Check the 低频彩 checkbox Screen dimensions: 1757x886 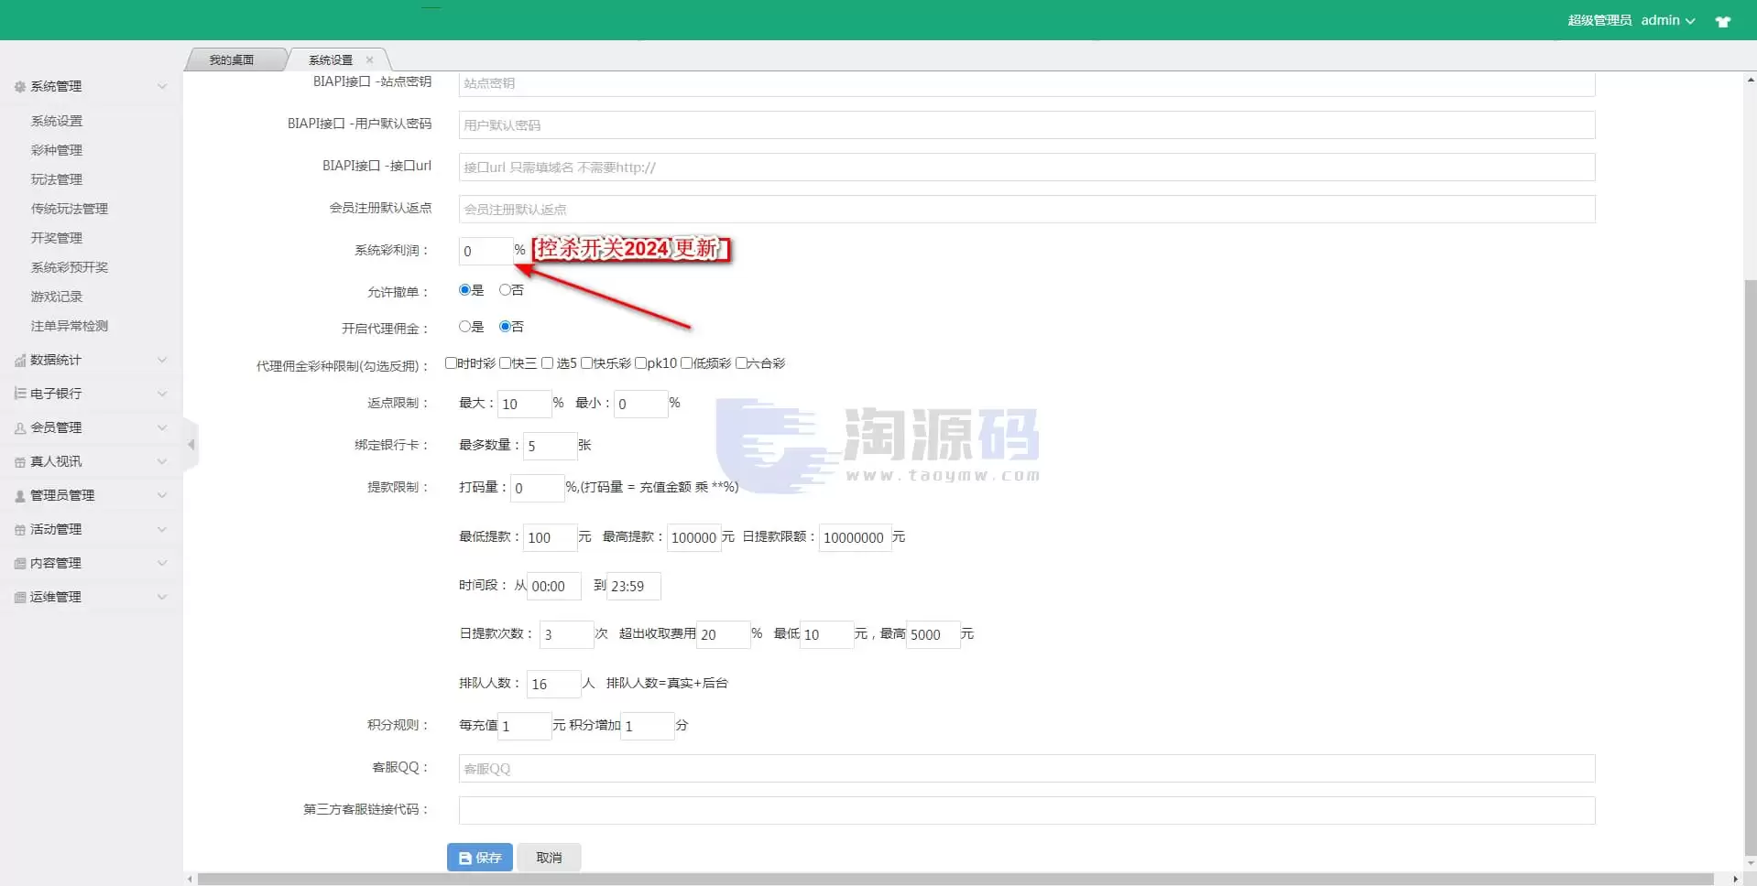click(x=686, y=363)
